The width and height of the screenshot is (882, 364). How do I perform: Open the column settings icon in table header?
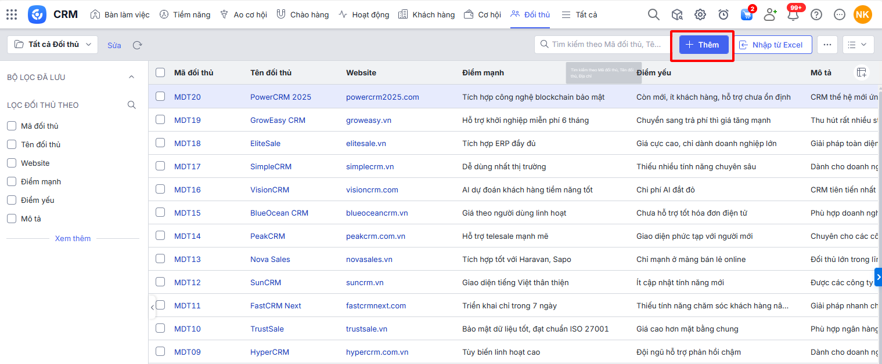(x=862, y=72)
